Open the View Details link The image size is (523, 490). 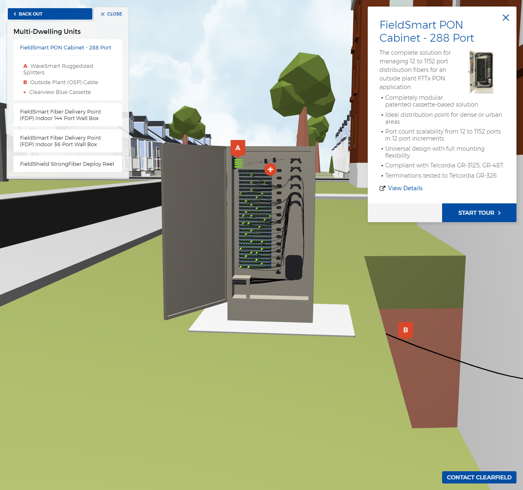[405, 188]
